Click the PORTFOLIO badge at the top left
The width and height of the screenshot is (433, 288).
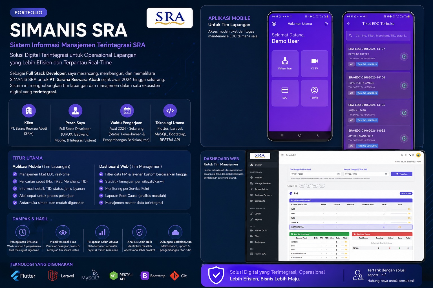[x=28, y=12]
